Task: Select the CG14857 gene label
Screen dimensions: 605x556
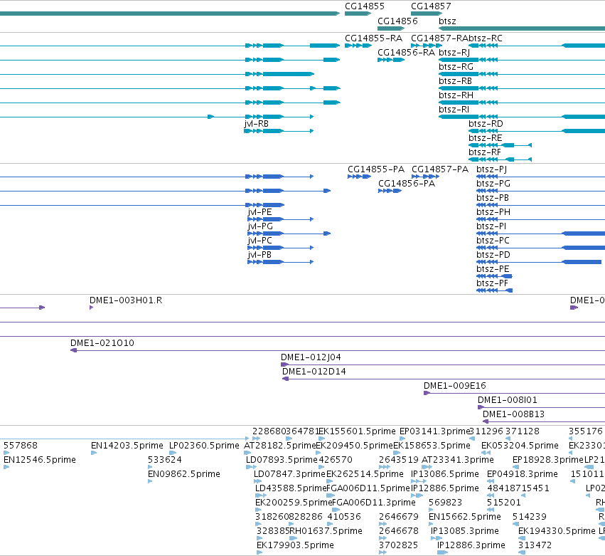Action: pos(431,6)
